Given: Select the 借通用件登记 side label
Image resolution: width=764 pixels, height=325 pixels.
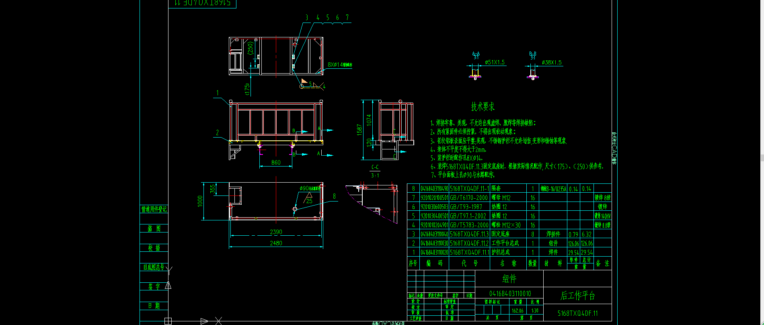Looking at the screenshot, I should pos(154,209).
